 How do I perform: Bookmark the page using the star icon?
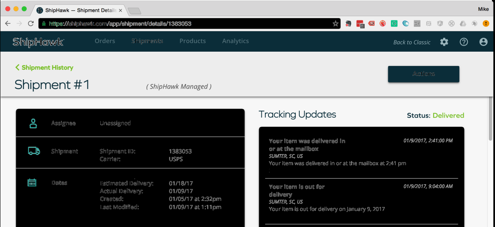click(x=335, y=24)
